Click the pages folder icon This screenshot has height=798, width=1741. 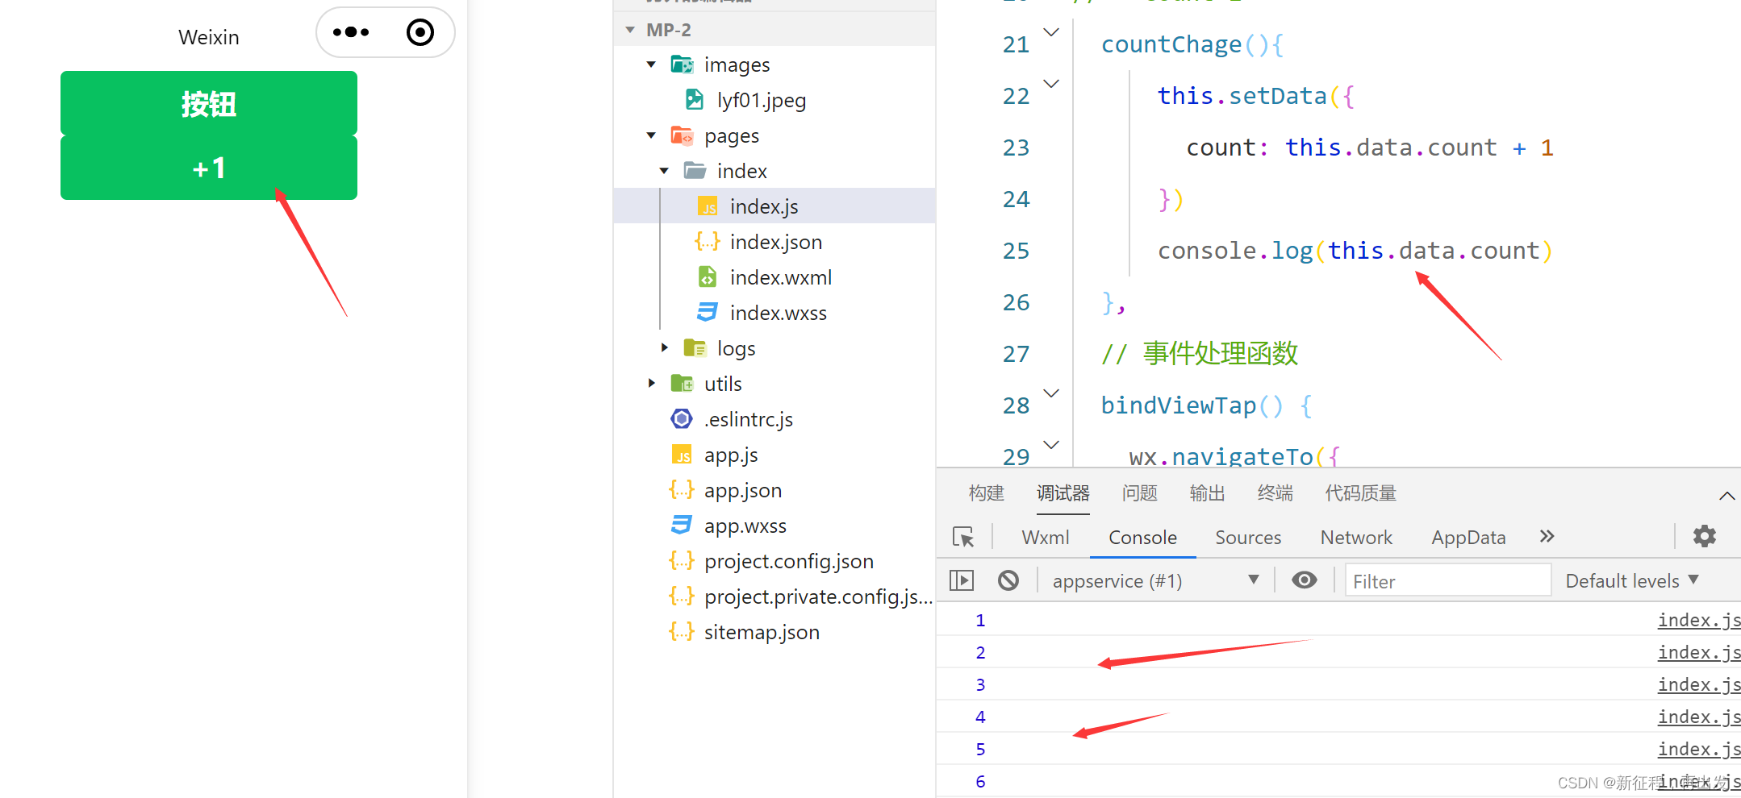pyautogui.click(x=682, y=135)
